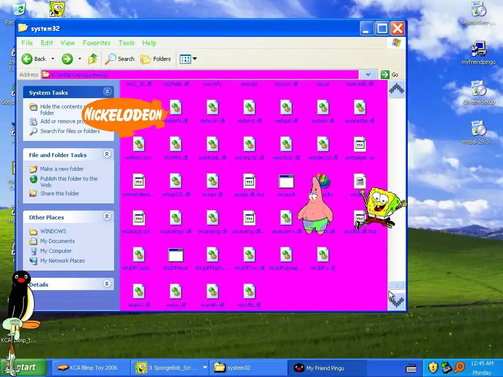Select the wuauclt application icon
The width and height of the screenshot is (503, 377).
286,181
